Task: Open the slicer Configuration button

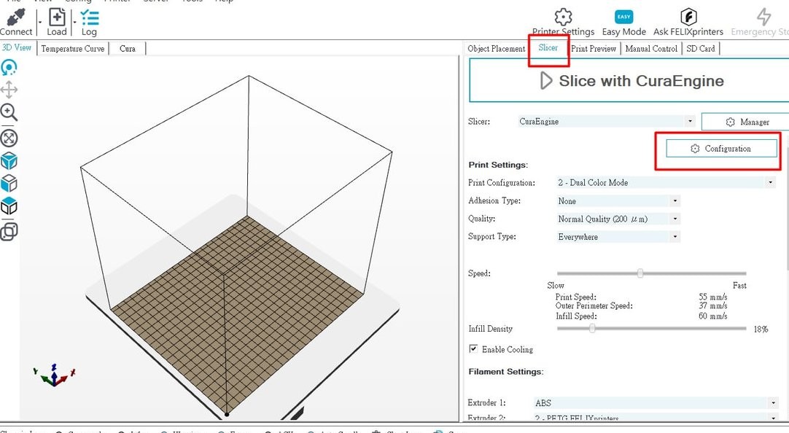Action: click(720, 149)
